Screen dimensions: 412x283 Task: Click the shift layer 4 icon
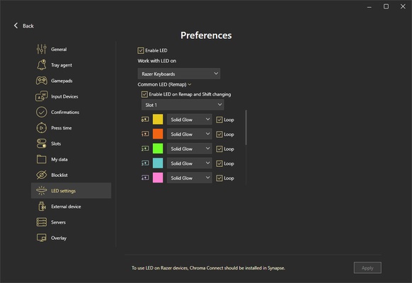click(x=145, y=178)
